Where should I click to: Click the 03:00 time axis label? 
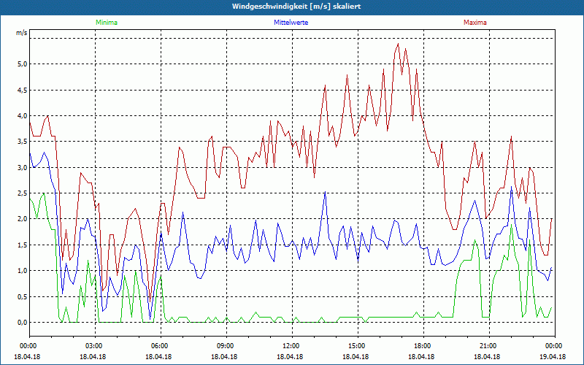pos(96,346)
